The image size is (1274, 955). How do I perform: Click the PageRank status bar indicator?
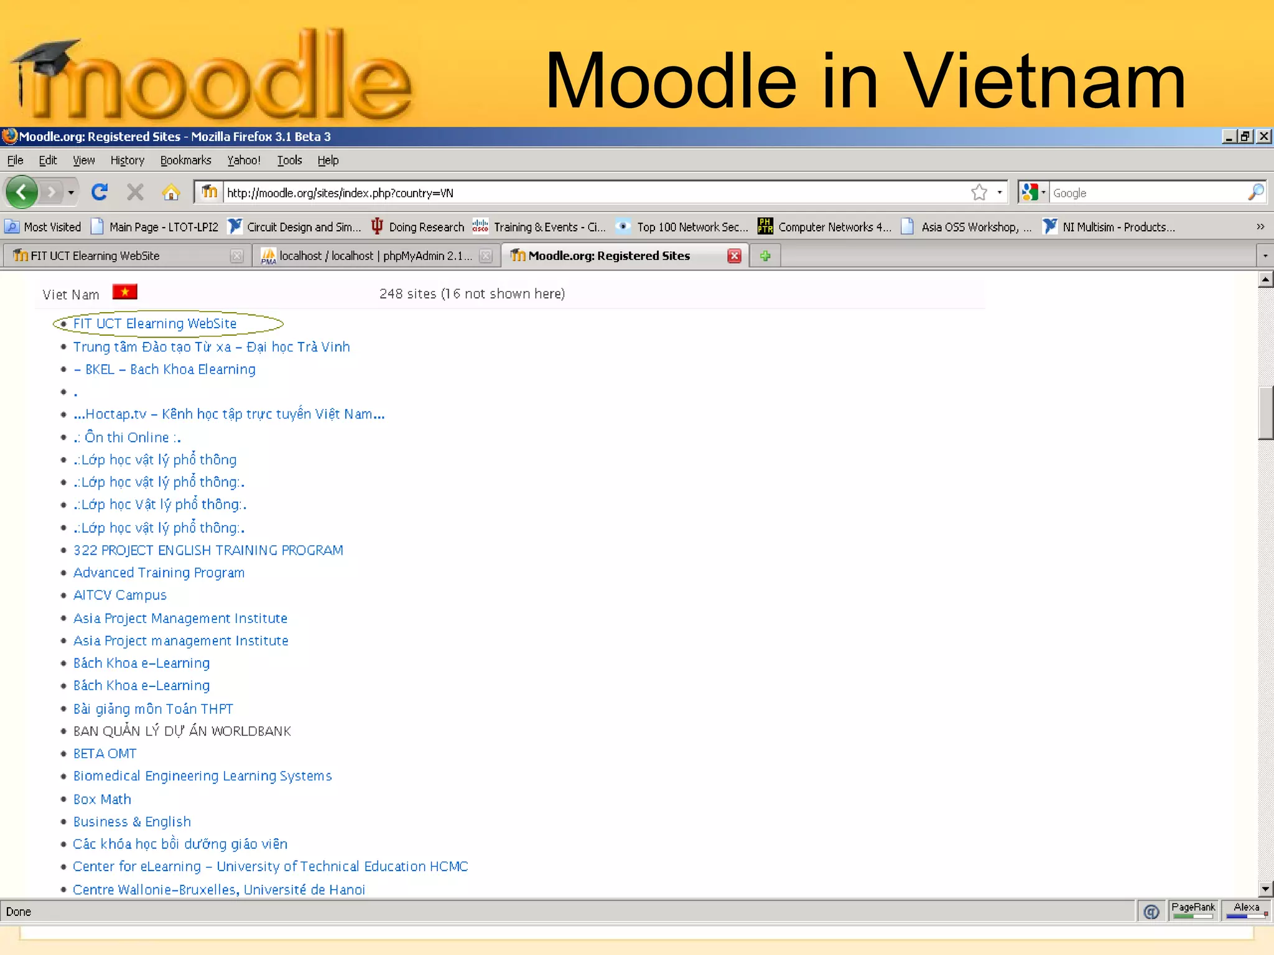(x=1193, y=911)
